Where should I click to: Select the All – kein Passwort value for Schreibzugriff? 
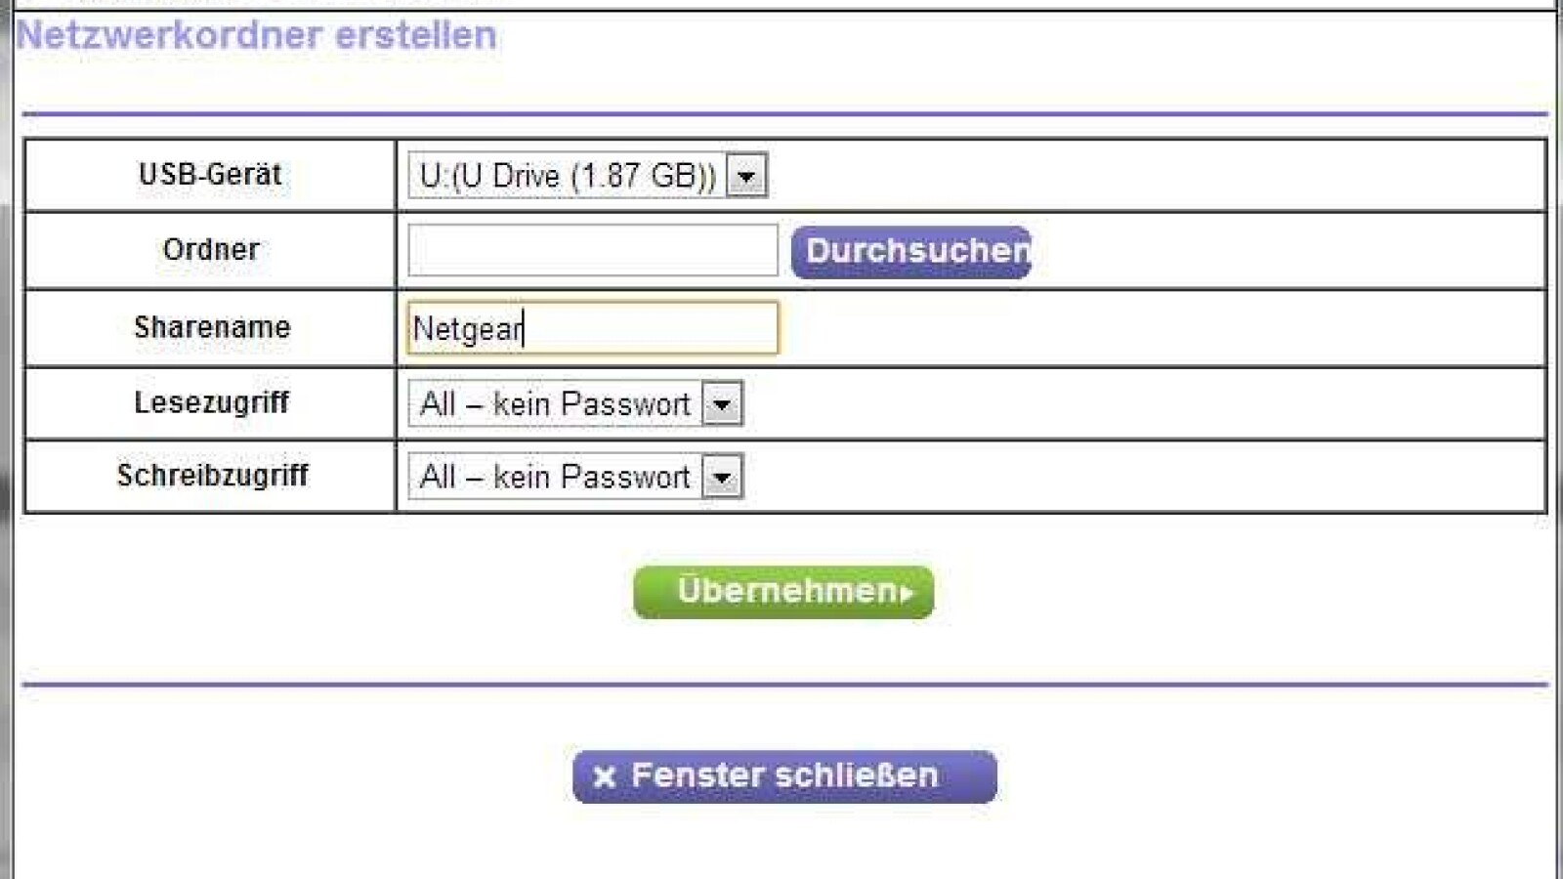[554, 477]
